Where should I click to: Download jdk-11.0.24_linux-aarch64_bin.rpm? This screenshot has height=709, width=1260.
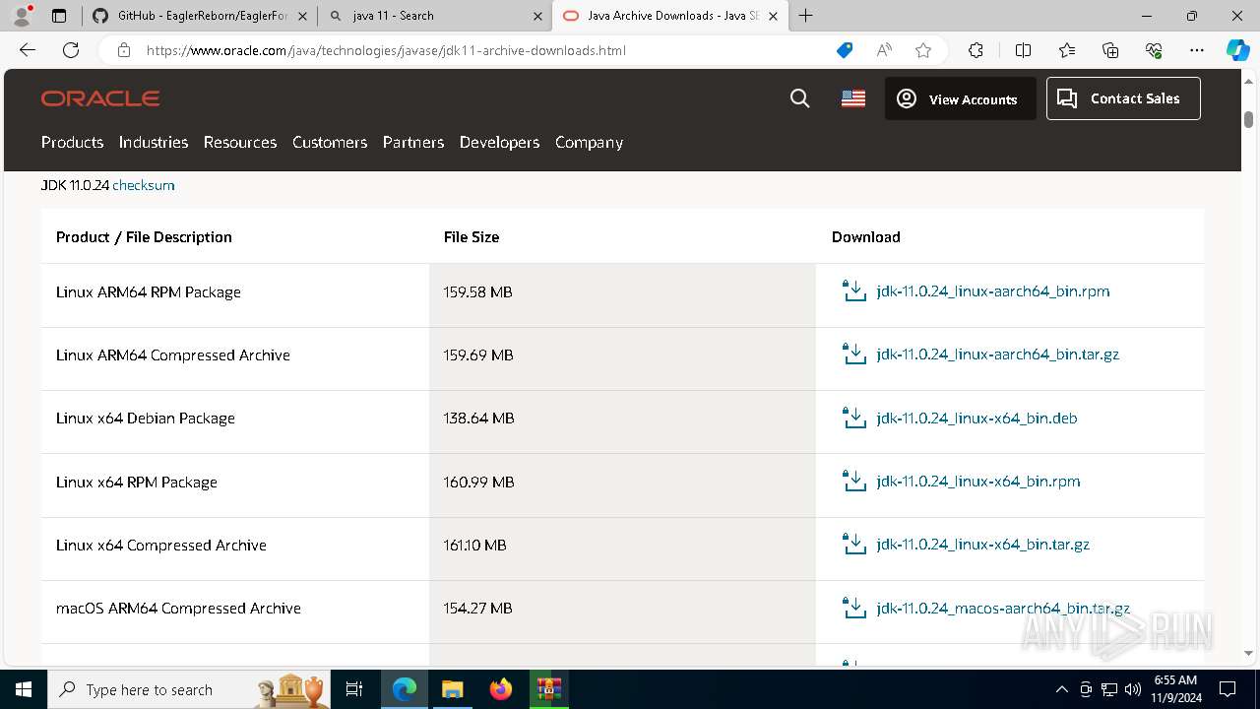(x=993, y=291)
